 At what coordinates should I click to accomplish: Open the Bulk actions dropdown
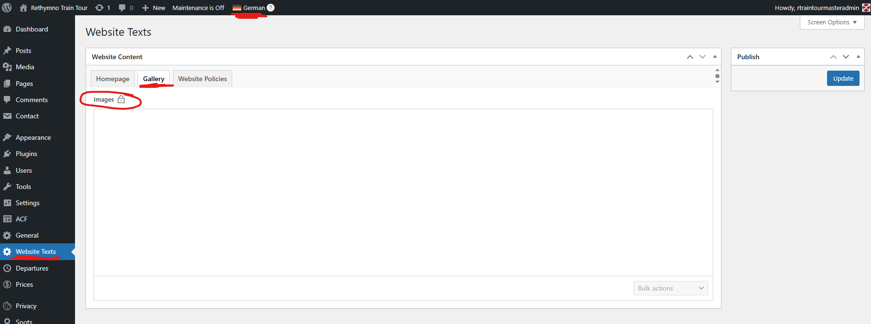click(670, 288)
